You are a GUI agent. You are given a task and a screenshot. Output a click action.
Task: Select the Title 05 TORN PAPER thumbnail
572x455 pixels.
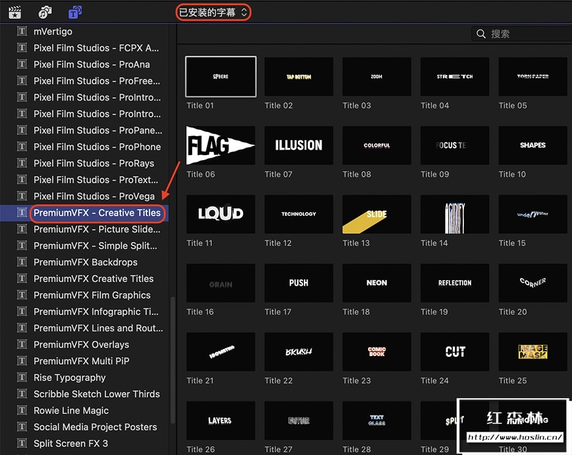(533, 76)
